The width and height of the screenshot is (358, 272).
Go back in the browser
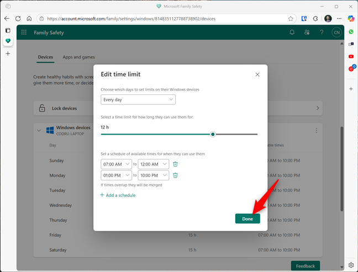click(7, 18)
